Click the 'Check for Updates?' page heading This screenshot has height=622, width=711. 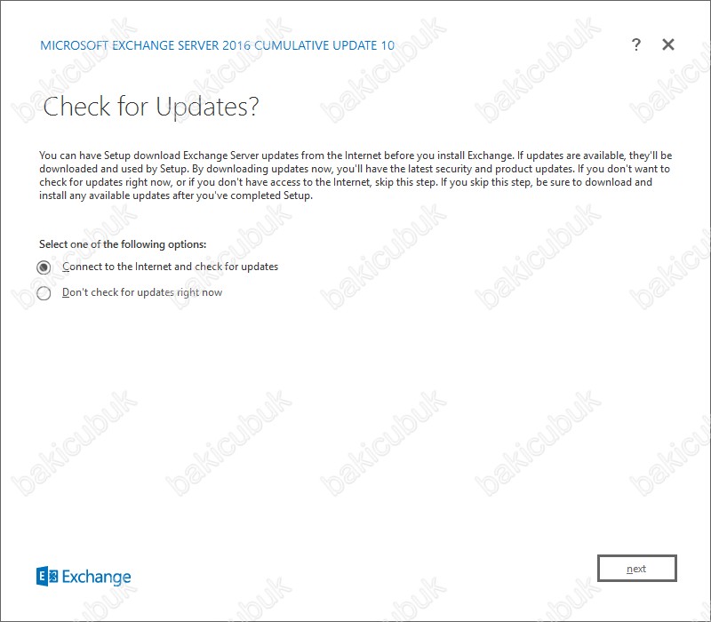[x=150, y=107]
